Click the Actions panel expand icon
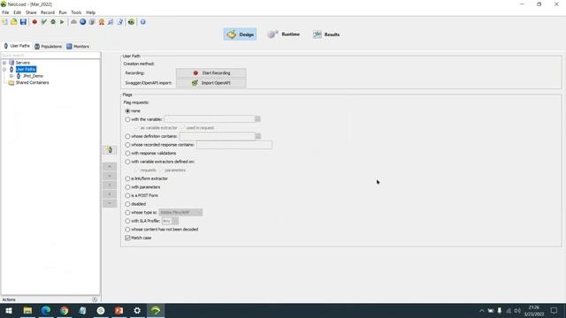 [95, 299]
